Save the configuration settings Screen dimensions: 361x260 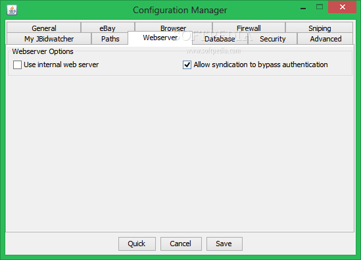[x=224, y=244]
